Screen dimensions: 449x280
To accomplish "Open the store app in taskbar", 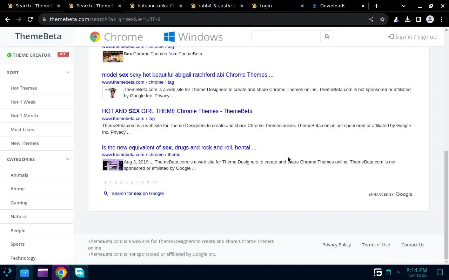I will (25, 272).
